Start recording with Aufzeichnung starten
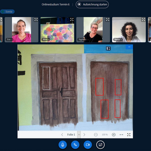Screen dimensions: 151x151 pos(92,5)
